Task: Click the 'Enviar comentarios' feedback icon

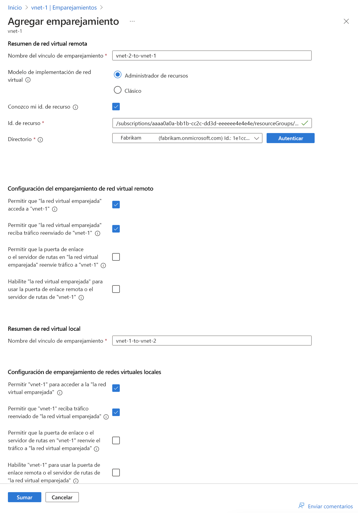Action: pos(301,506)
